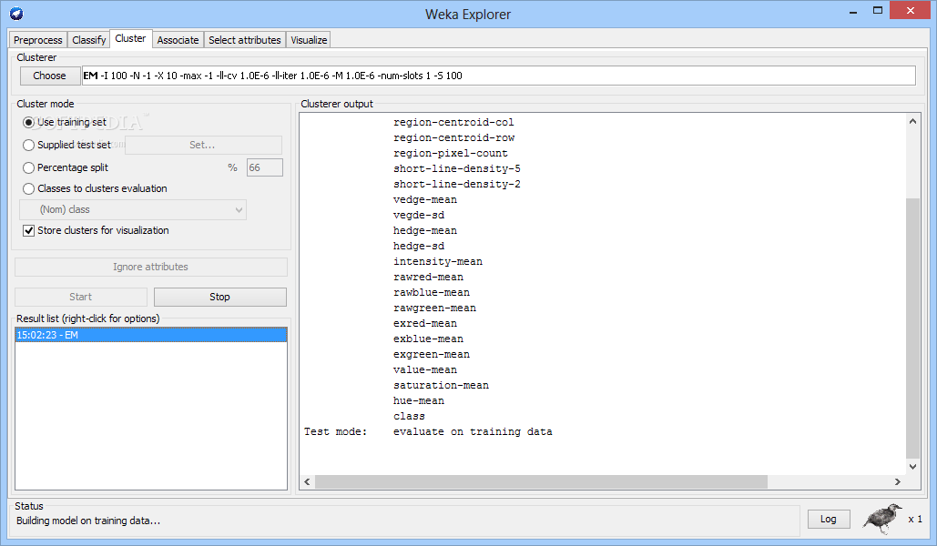Click the Start button
The image size is (937, 546).
click(81, 297)
